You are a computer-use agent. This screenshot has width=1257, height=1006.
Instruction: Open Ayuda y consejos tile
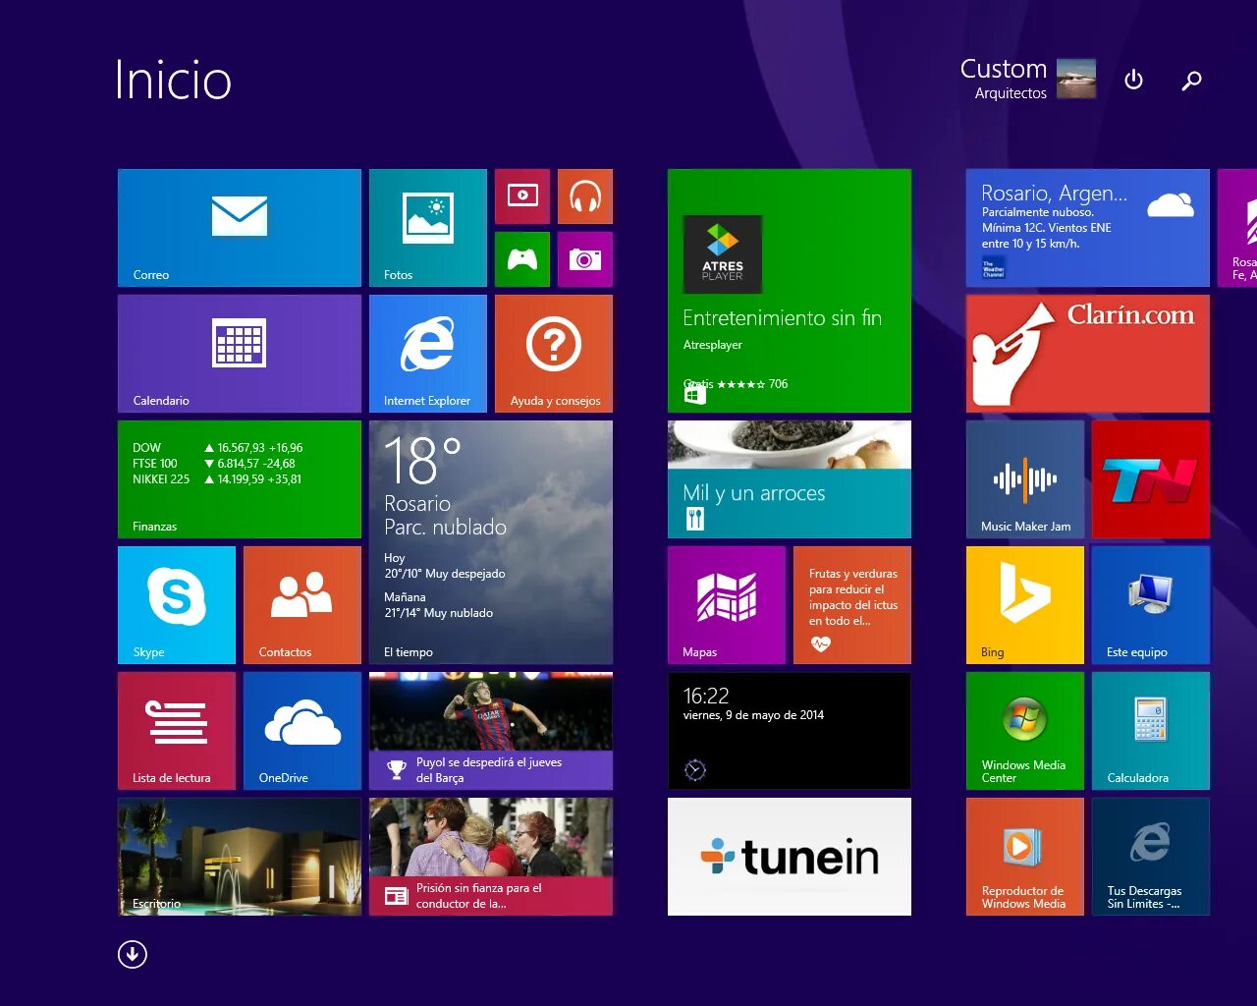[x=554, y=354]
